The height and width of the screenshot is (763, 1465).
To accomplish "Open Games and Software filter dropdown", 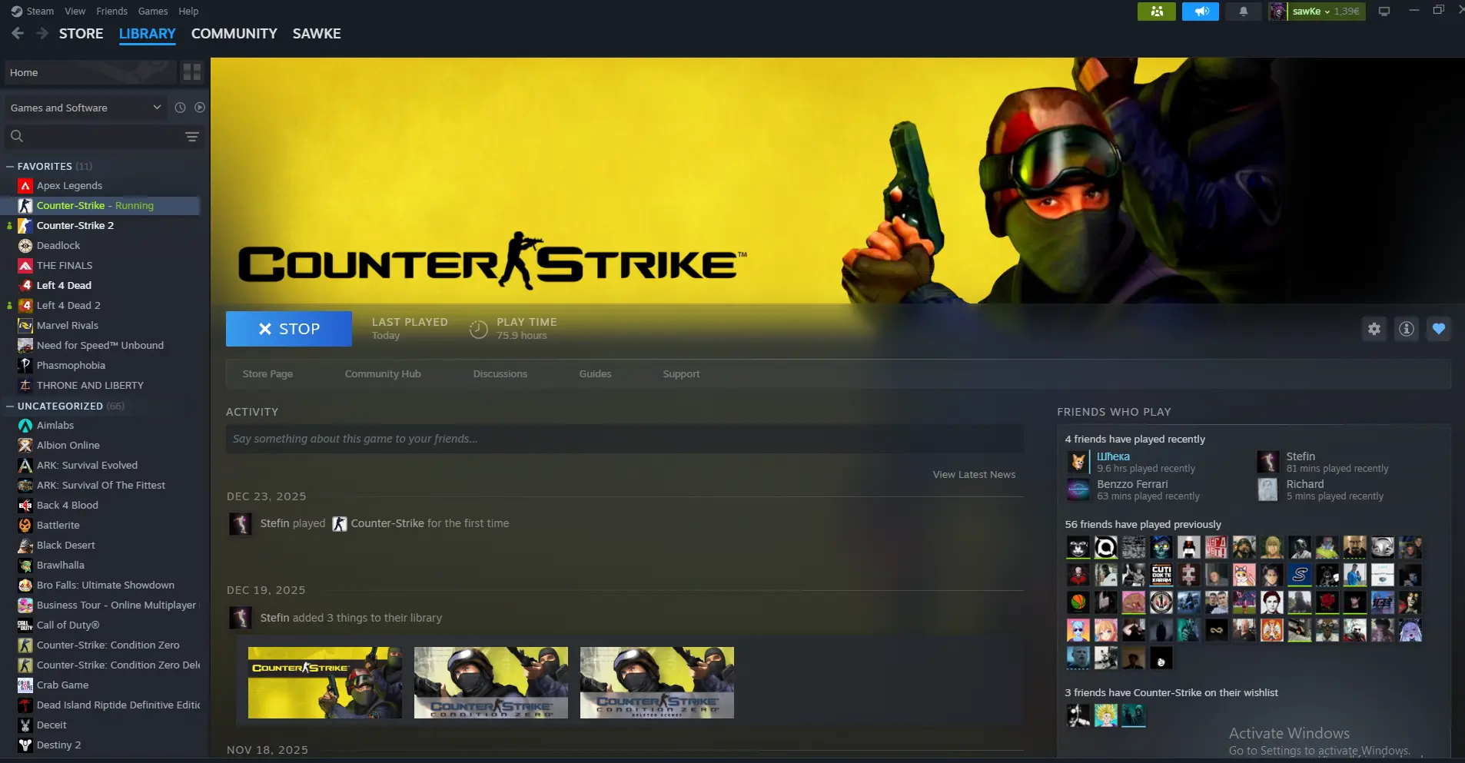I will point(86,108).
